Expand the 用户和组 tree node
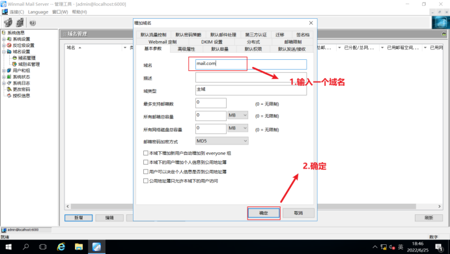Screen dimensions: 450x254 [x=4, y=70]
